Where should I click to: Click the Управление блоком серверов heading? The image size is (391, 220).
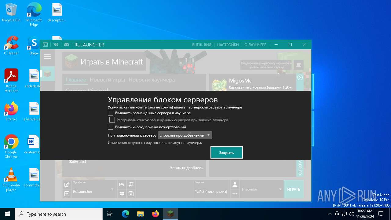click(x=163, y=100)
